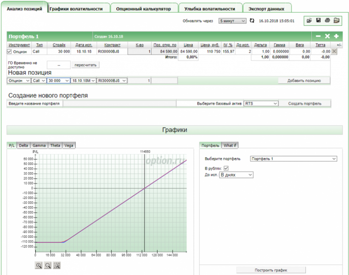
Task: Zoom in on the P/L chart
Action: click(39, 265)
